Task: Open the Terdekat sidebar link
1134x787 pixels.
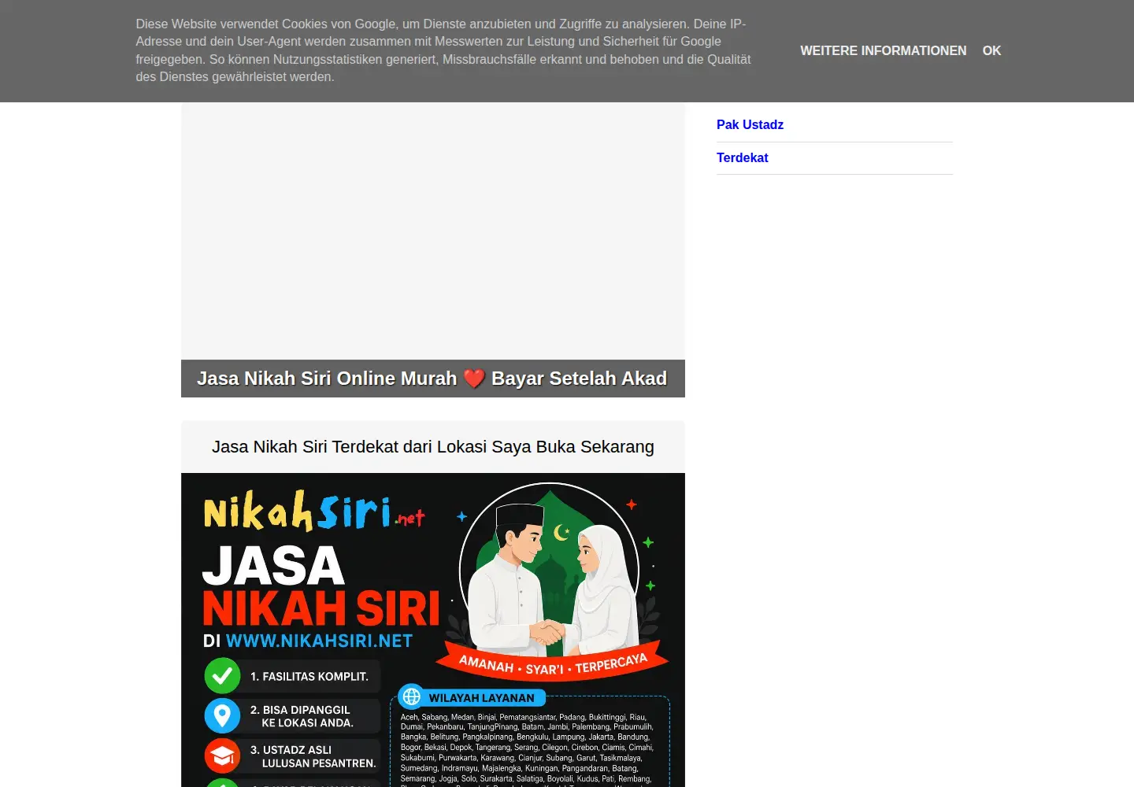Action: click(x=742, y=157)
